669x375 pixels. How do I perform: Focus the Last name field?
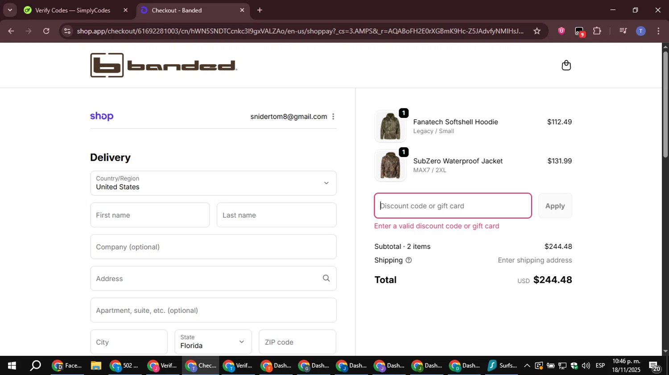(x=277, y=215)
